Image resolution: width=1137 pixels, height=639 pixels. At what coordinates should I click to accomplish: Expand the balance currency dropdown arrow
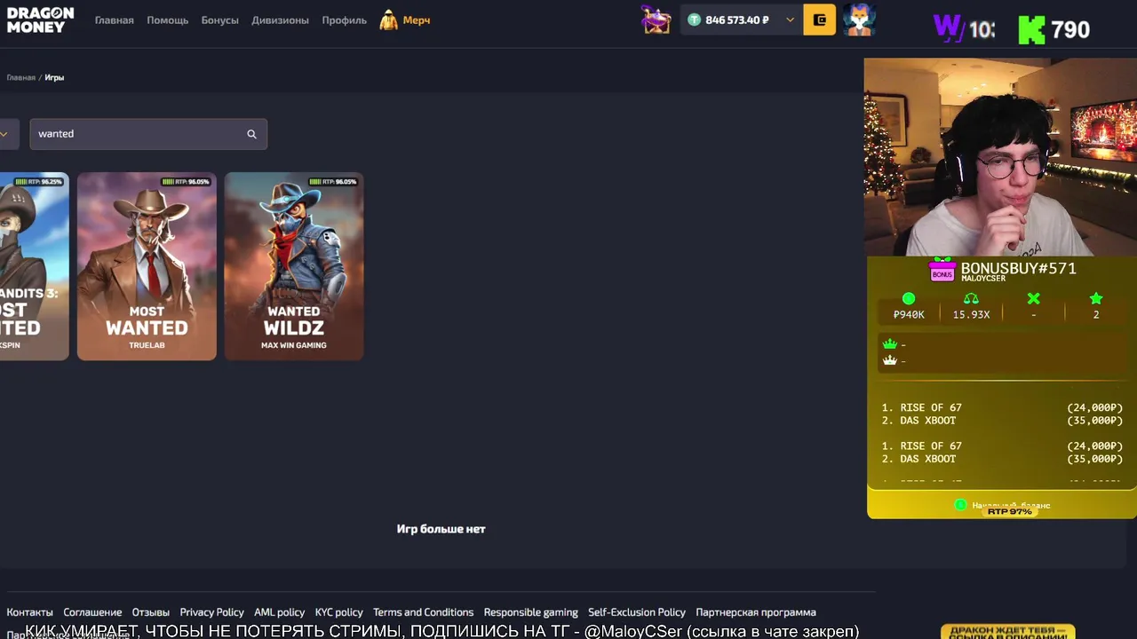pyautogui.click(x=790, y=20)
